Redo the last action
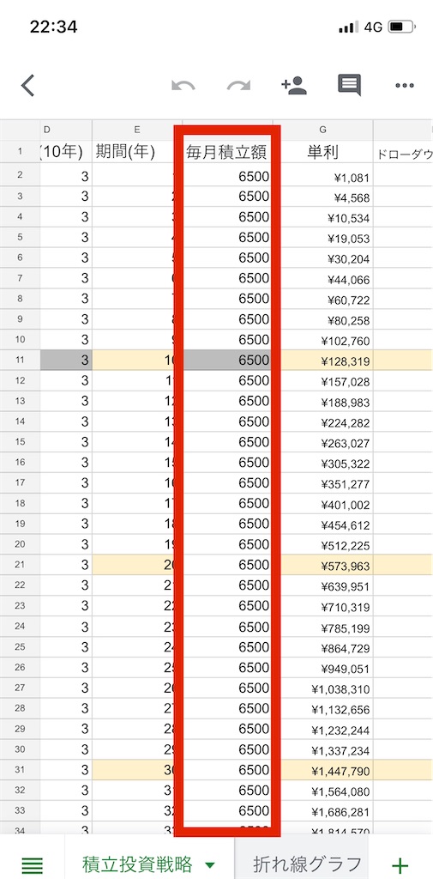The height and width of the screenshot is (879, 433). [238, 86]
